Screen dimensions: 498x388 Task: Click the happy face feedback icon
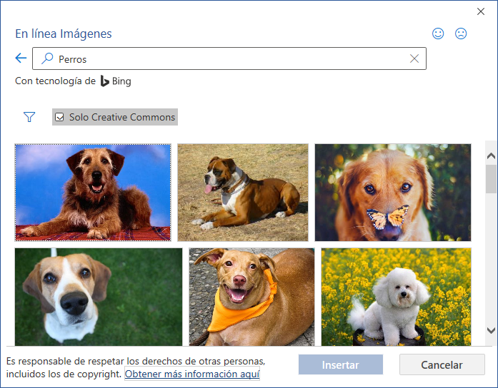[x=439, y=34]
